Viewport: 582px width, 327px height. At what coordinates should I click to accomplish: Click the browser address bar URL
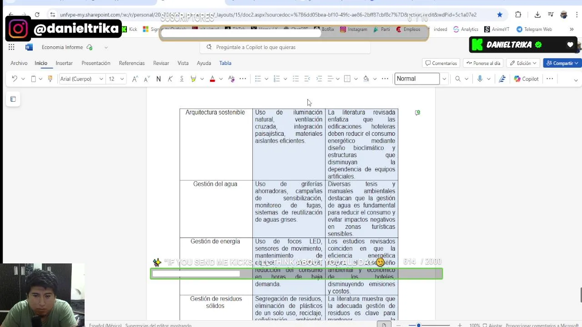[x=268, y=15]
